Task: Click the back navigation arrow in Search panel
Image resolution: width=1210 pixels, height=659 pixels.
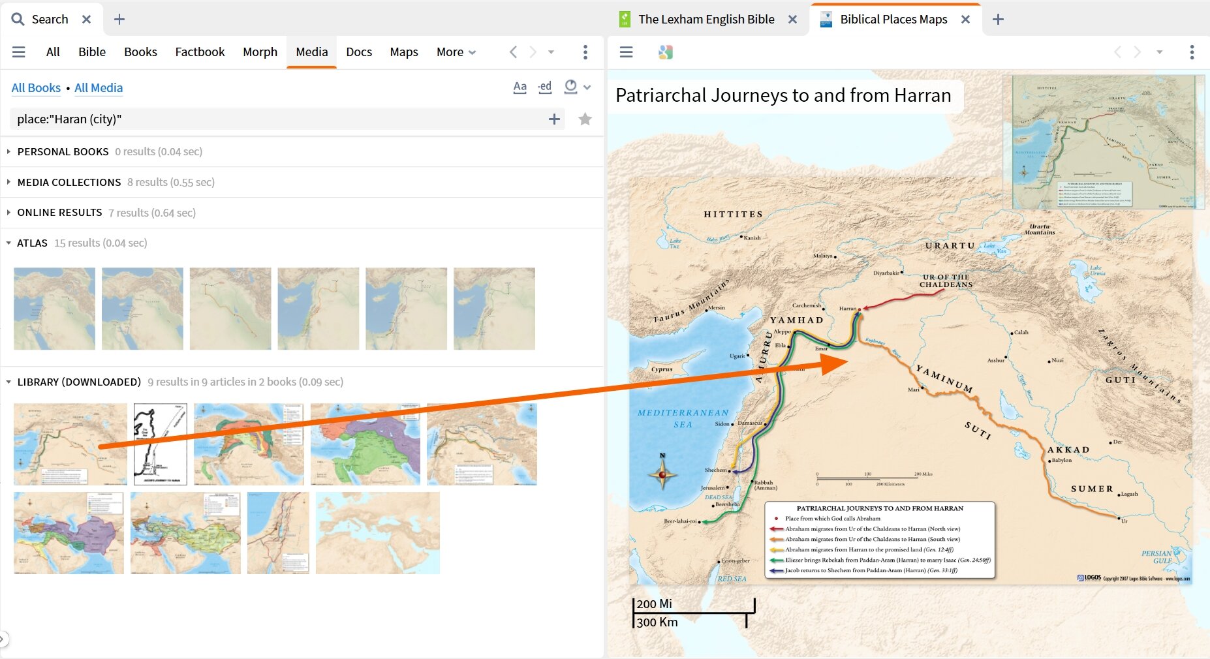Action: (x=513, y=52)
